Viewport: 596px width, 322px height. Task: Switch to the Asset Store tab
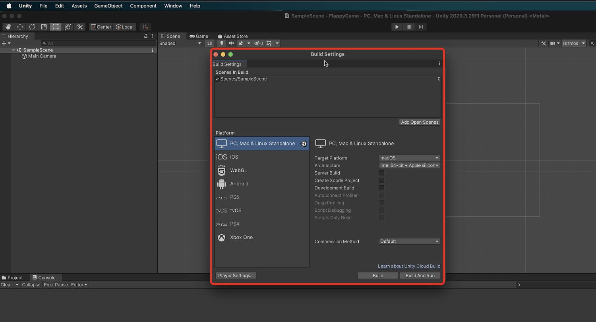coord(232,36)
